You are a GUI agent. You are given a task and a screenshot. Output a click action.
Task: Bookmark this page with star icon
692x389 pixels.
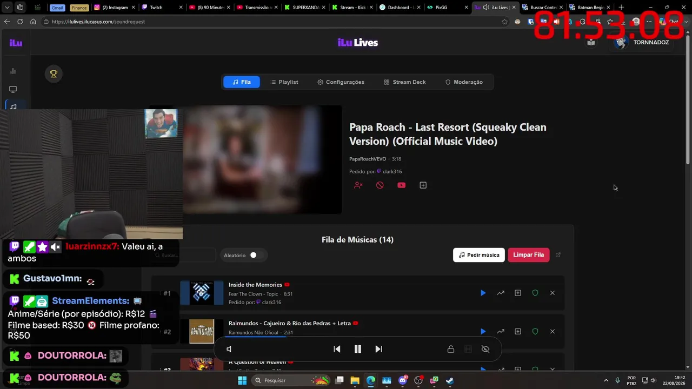pos(504,22)
